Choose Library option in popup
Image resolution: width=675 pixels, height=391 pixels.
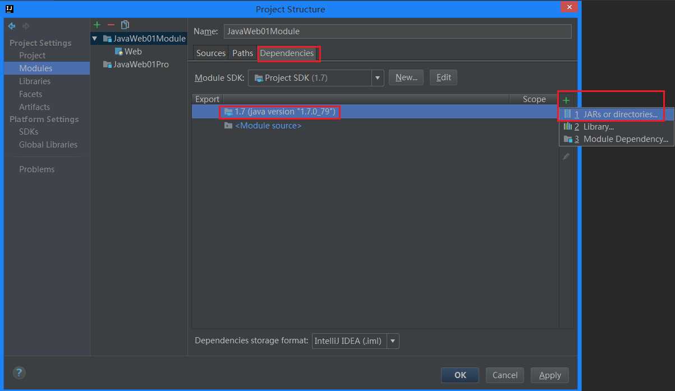coord(616,127)
